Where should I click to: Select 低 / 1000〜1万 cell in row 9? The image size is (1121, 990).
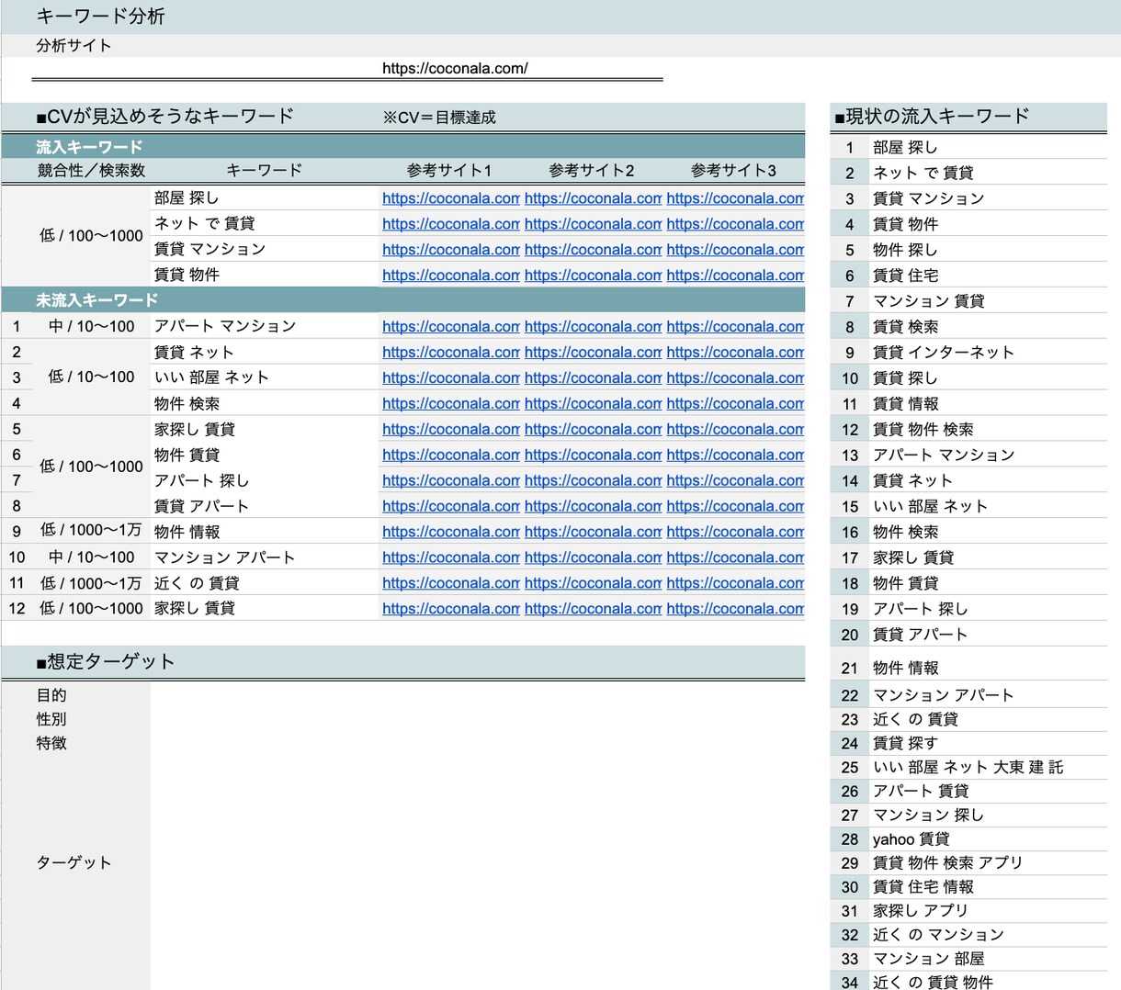[x=91, y=531]
